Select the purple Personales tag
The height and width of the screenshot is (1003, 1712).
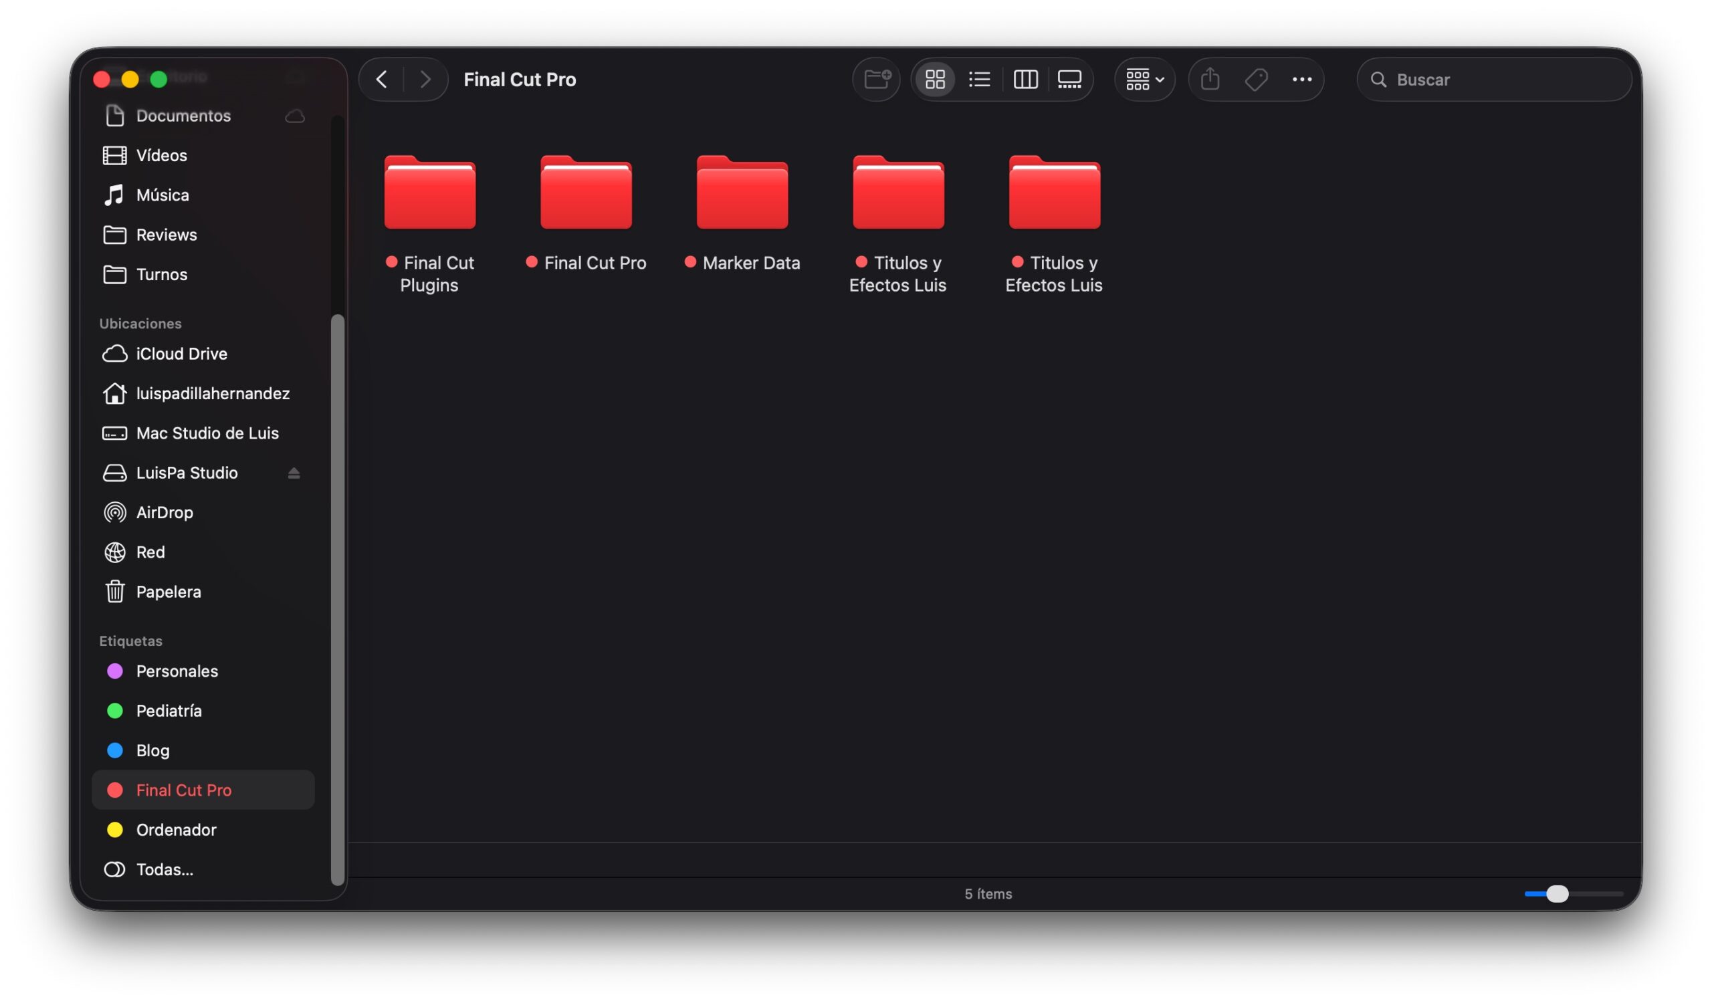tap(203, 671)
